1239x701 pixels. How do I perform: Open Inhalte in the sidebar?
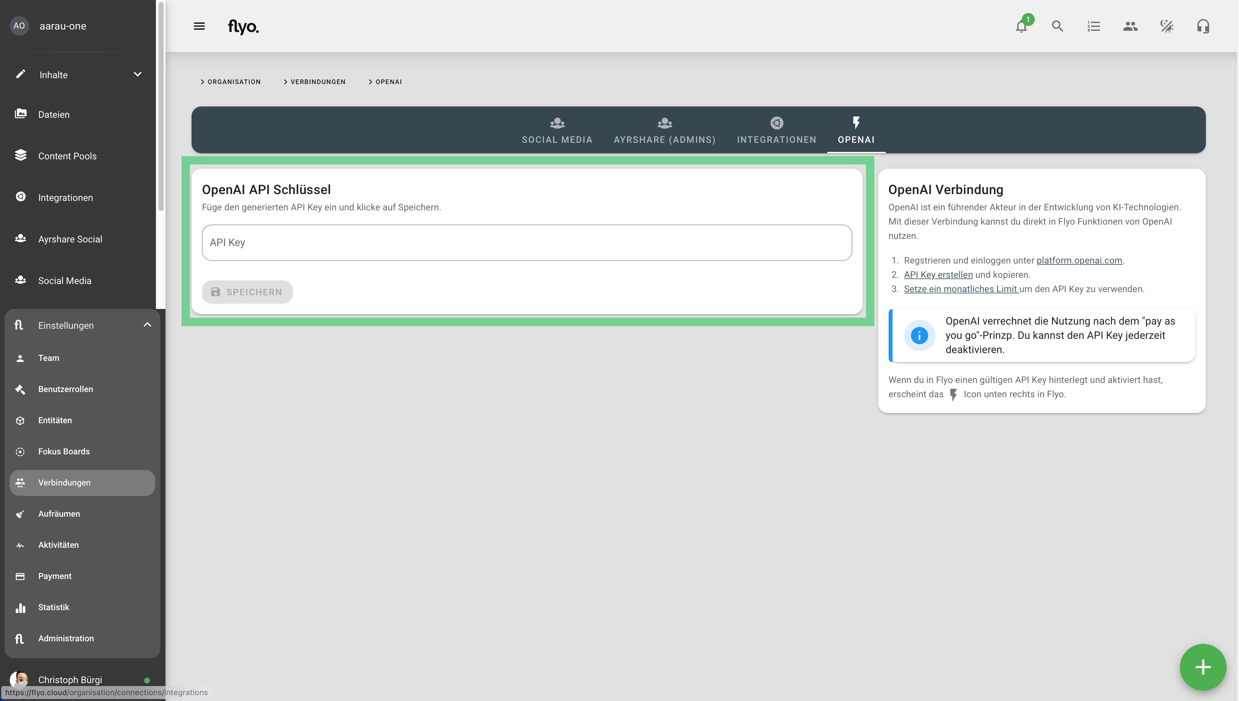(78, 75)
